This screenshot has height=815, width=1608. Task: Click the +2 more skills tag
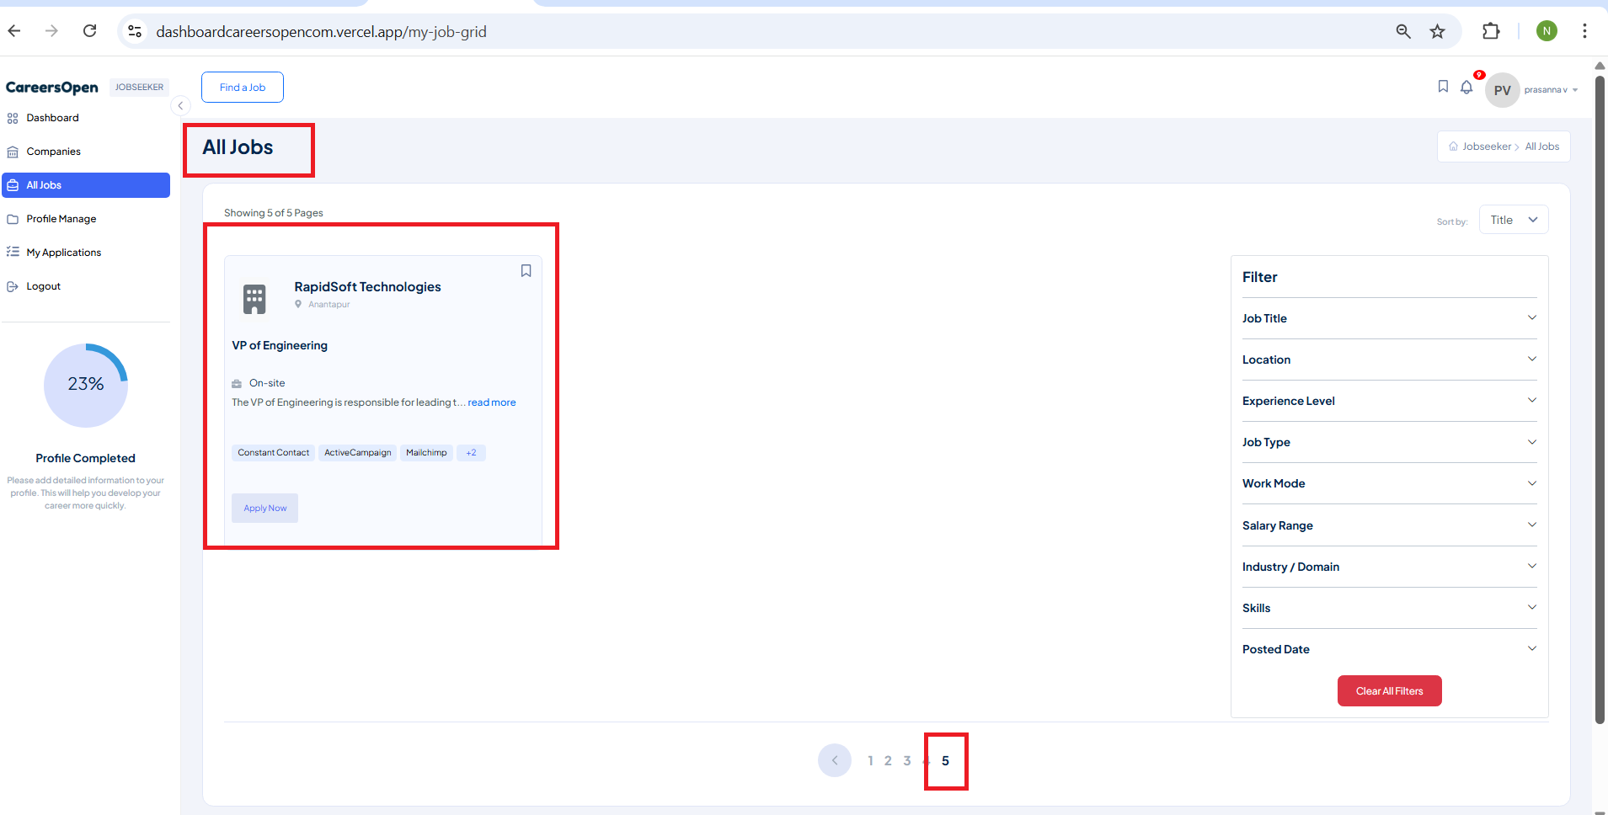tap(471, 453)
